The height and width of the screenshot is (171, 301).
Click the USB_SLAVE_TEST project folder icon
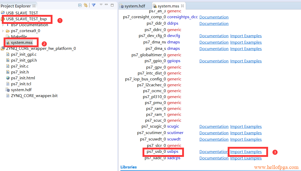(3, 13)
